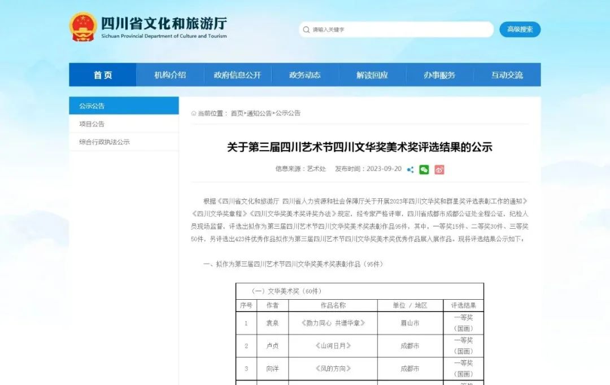
Task: Open the 政务动态 navigation tab
Action: [304, 75]
